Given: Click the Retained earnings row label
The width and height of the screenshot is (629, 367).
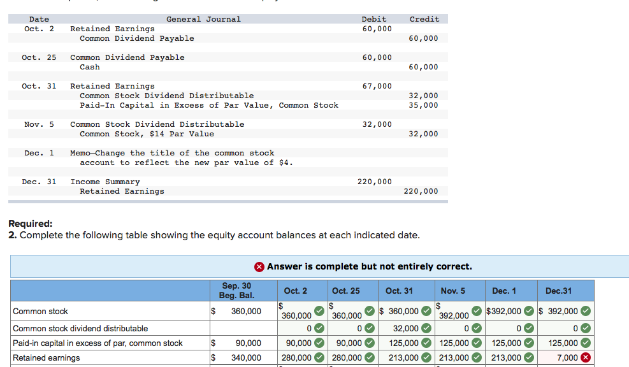Looking at the screenshot, I should (47, 357).
